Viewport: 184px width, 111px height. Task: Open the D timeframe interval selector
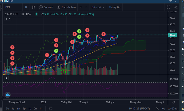[26, 7]
